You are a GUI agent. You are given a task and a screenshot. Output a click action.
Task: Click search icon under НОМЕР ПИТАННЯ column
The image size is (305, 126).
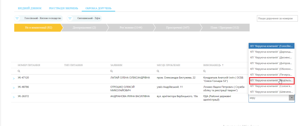coord(19,71)
